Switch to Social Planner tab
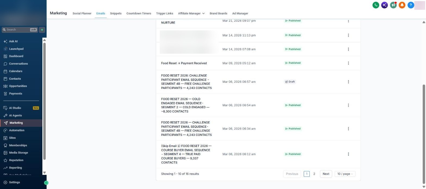This screenshot has width=426, height=189. pyautogui.click(x=82, y=13)
